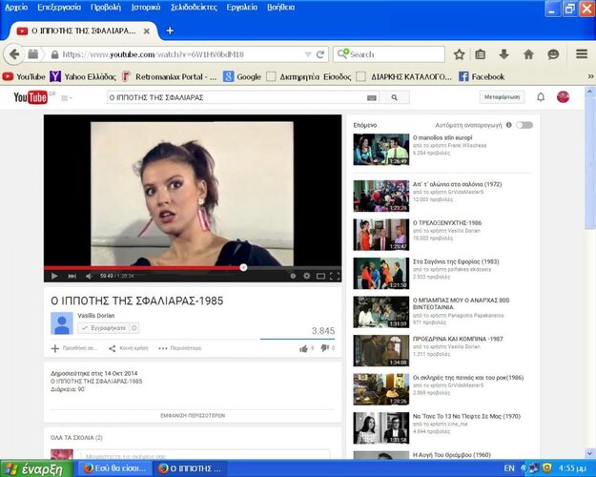Click the YouTube search input field
Image resolution: width=596 pixels, height=477 pixels.
click(236, 97)
